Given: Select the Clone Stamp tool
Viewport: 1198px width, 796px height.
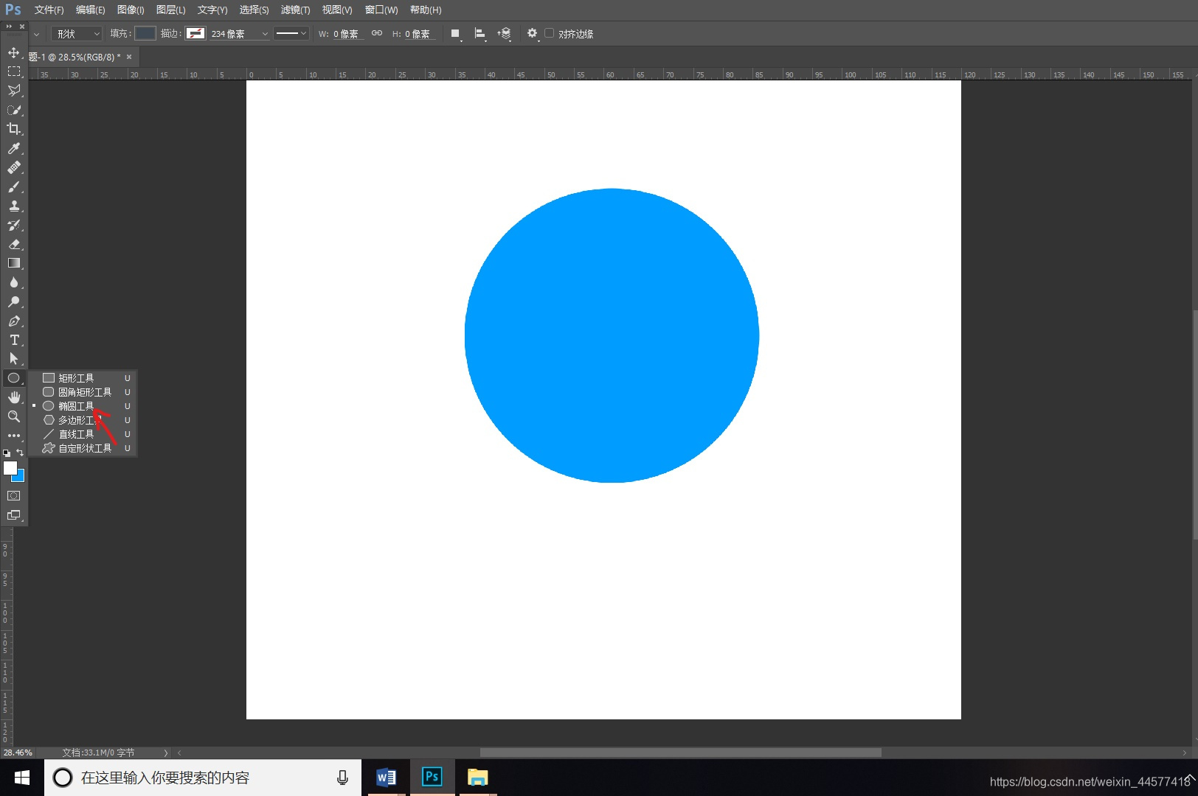Looking at the screenshot, I should click(14, 206).
